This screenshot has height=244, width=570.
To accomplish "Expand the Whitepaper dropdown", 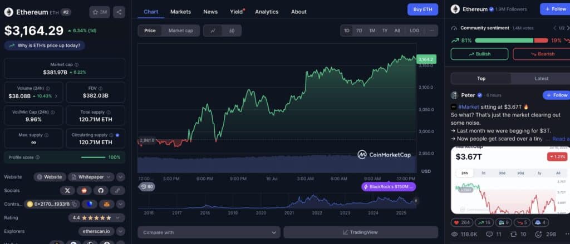I will pyautogui.click(x=110, y=177).
